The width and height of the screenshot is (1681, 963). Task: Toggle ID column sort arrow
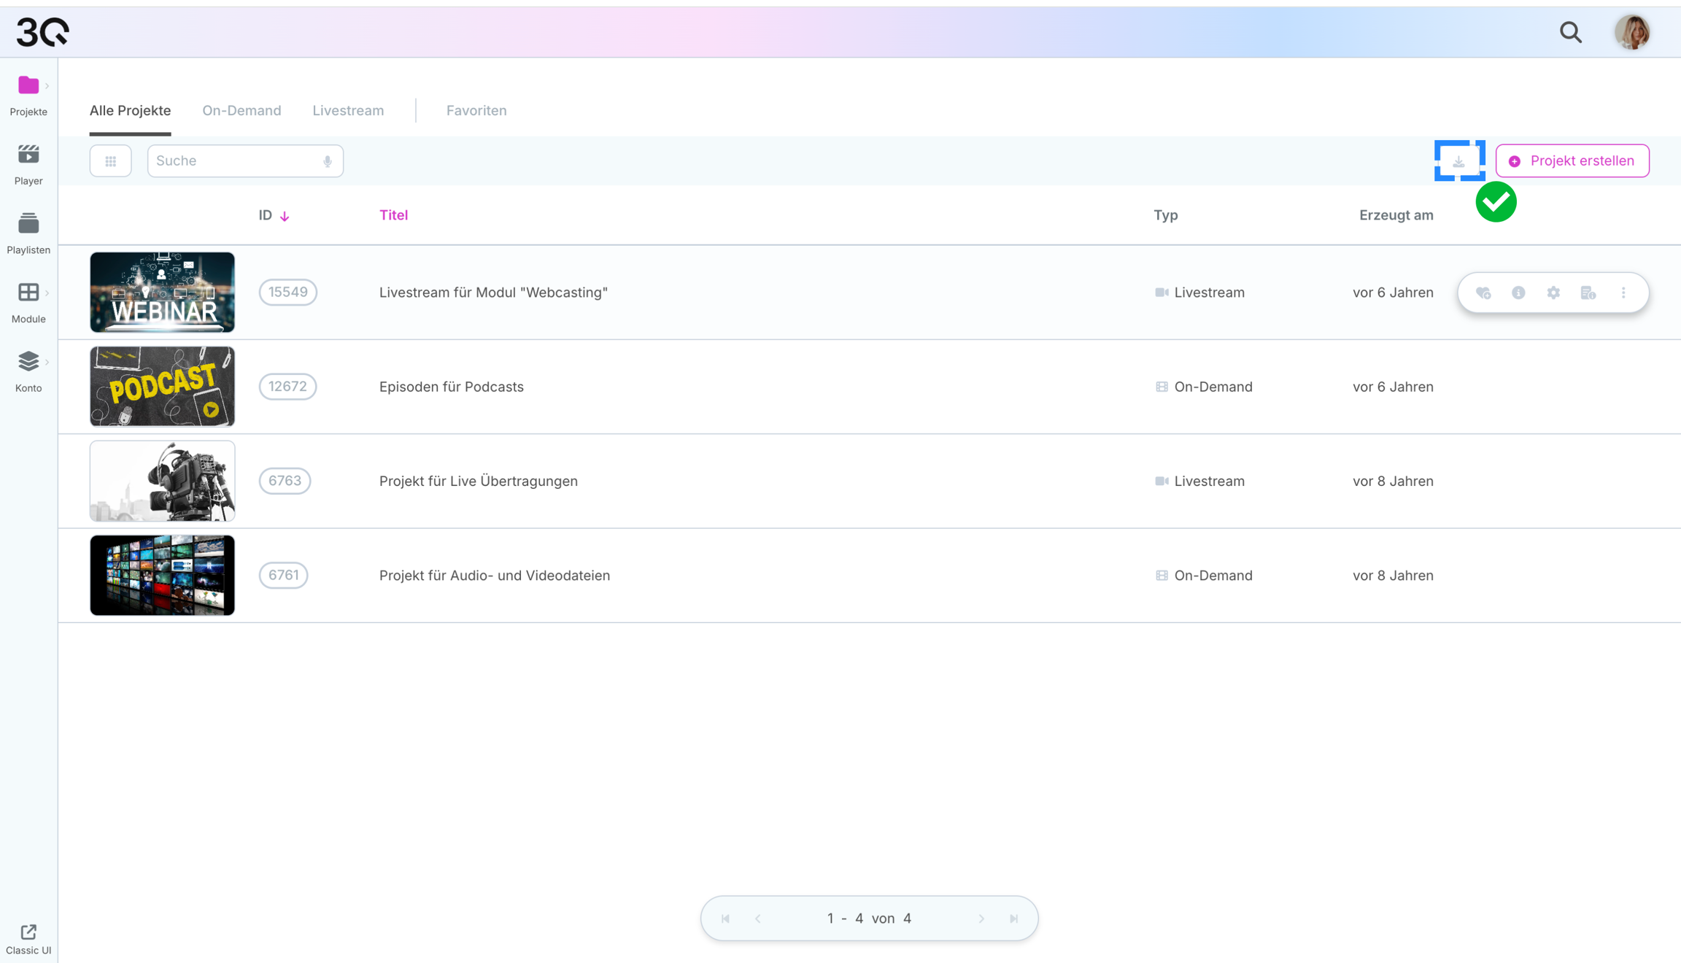[285, 216]
